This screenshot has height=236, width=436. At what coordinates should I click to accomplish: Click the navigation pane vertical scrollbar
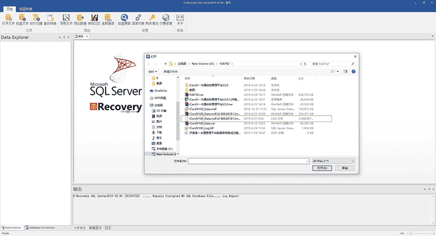click(x=178, y=121)
